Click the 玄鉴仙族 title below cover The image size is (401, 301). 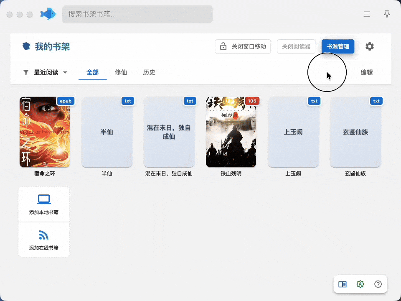pos(355,173)
